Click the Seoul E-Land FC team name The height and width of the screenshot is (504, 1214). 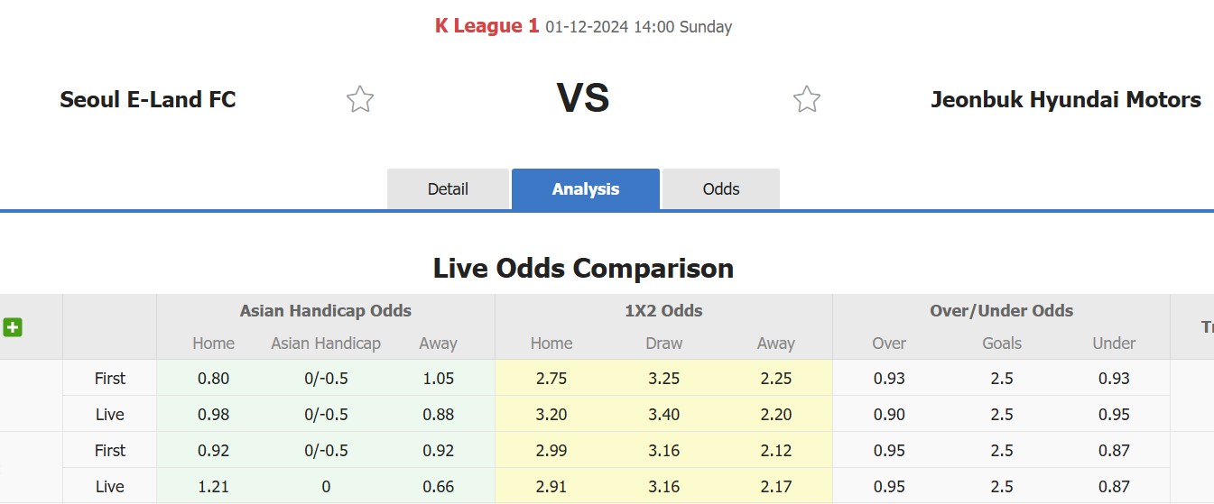148,99
